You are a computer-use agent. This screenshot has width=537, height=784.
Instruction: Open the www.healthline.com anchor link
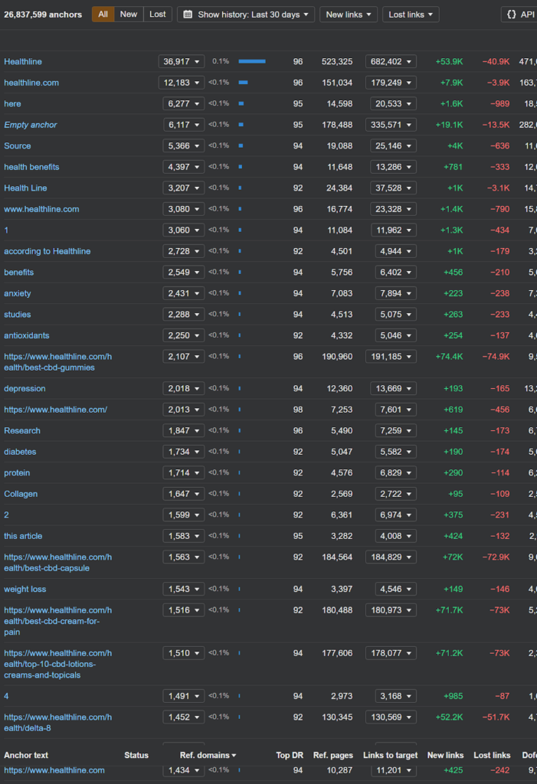[x=41, y=209]
